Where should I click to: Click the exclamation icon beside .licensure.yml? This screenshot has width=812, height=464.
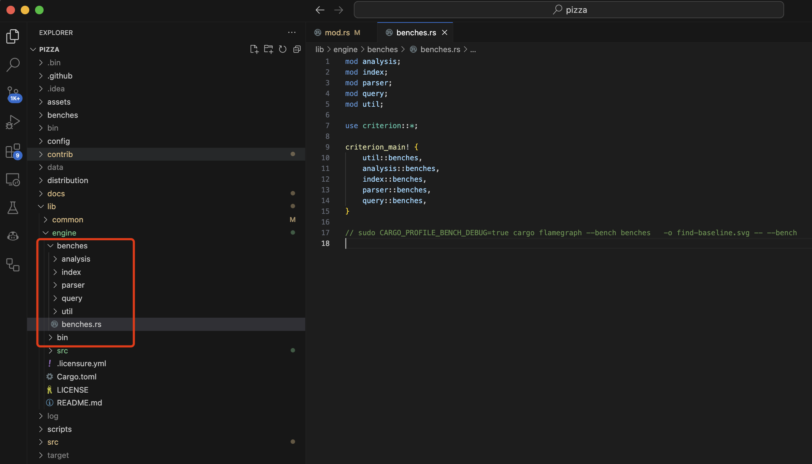[50, 363]
